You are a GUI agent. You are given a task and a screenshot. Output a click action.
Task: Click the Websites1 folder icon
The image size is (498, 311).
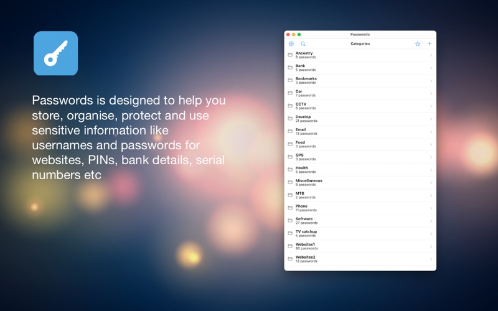tap(290, 246)
